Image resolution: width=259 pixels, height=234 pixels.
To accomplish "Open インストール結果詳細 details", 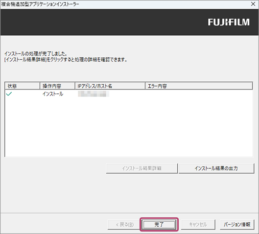I will tap(141, 168).
